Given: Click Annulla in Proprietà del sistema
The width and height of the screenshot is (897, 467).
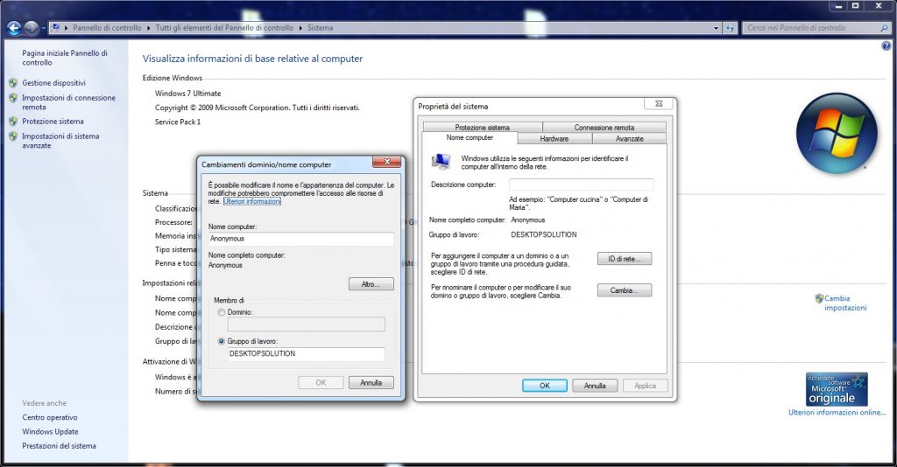Looking at the screenshot, I should coord(595,386).
